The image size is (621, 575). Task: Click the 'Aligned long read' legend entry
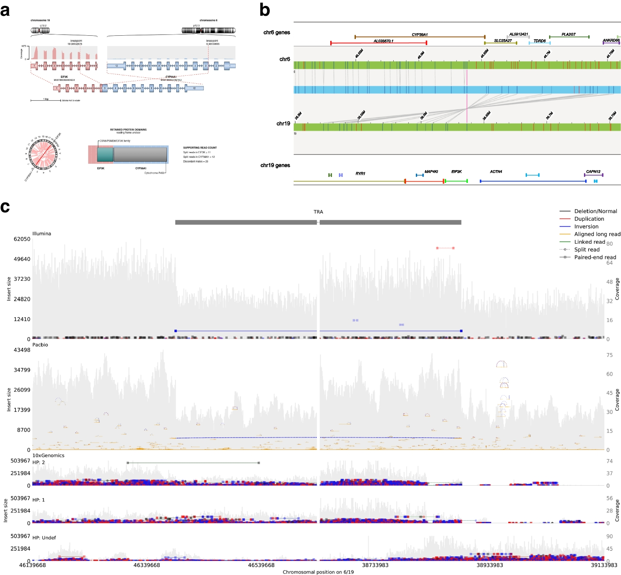[590, 234]
